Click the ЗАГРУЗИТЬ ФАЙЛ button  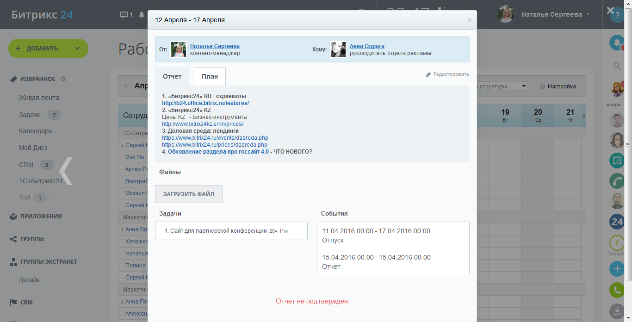pyautogui.click(x=189, y=194)
